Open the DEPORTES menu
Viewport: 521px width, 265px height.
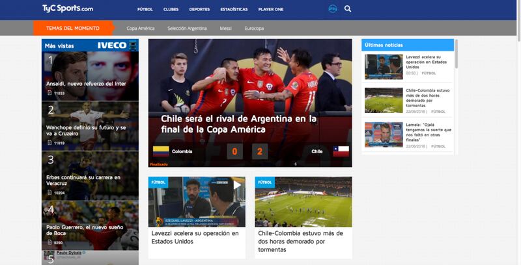pos(199,9)
